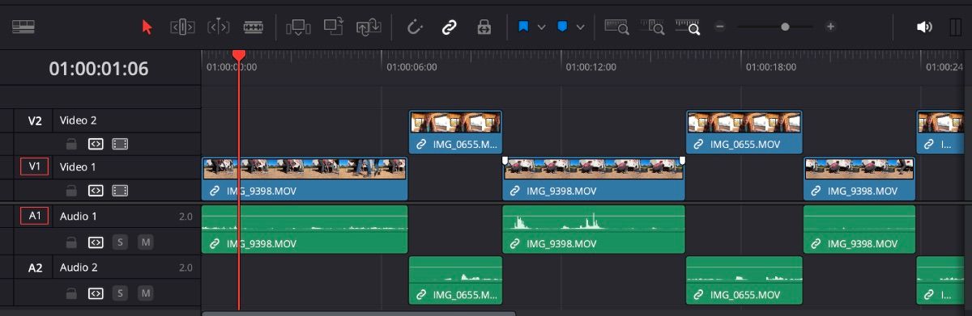The width and height of the screenshot is (972, 316).
Task: Select the A2 track label
Action: click(35, 268)
